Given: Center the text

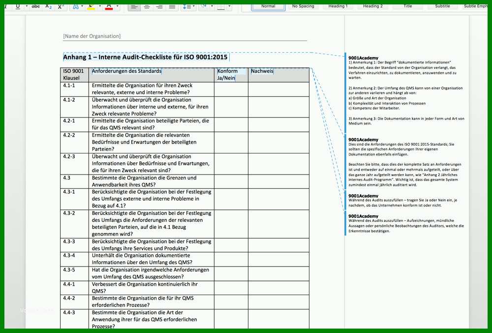Looking at the screenshot, I should [147, 6].
